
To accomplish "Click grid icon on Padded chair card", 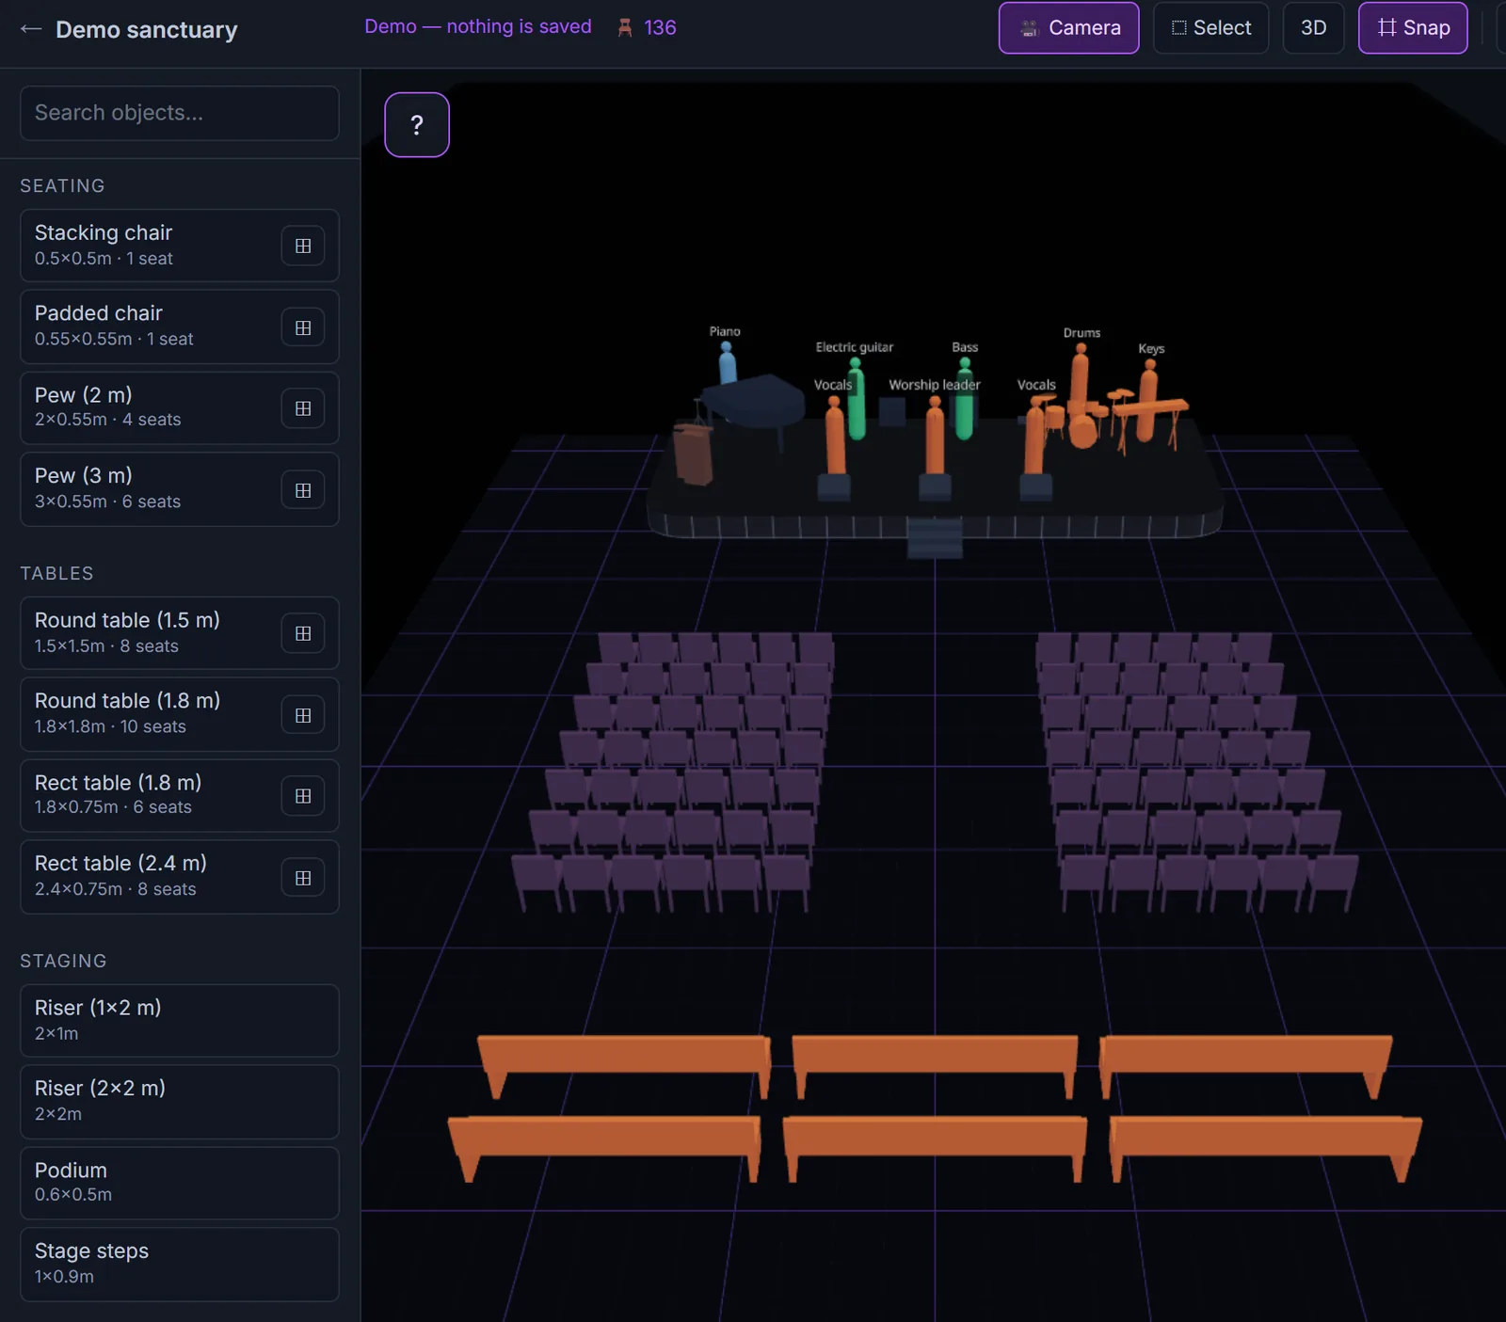I will pyautogui.click(x=303, y=327).
